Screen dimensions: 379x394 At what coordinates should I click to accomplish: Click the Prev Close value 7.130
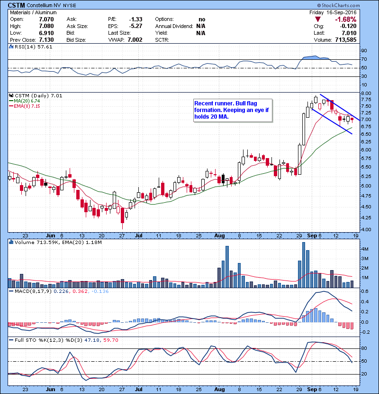[46, 40]
